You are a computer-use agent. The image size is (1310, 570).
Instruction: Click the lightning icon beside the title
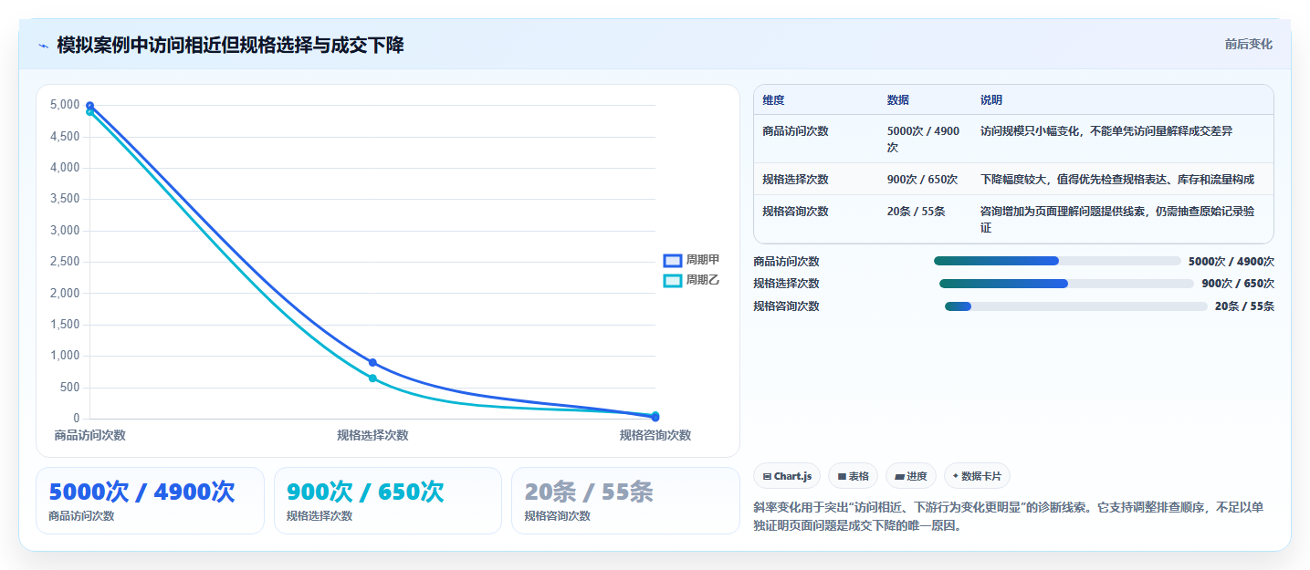pyautogui.click(x=44, y=46)
